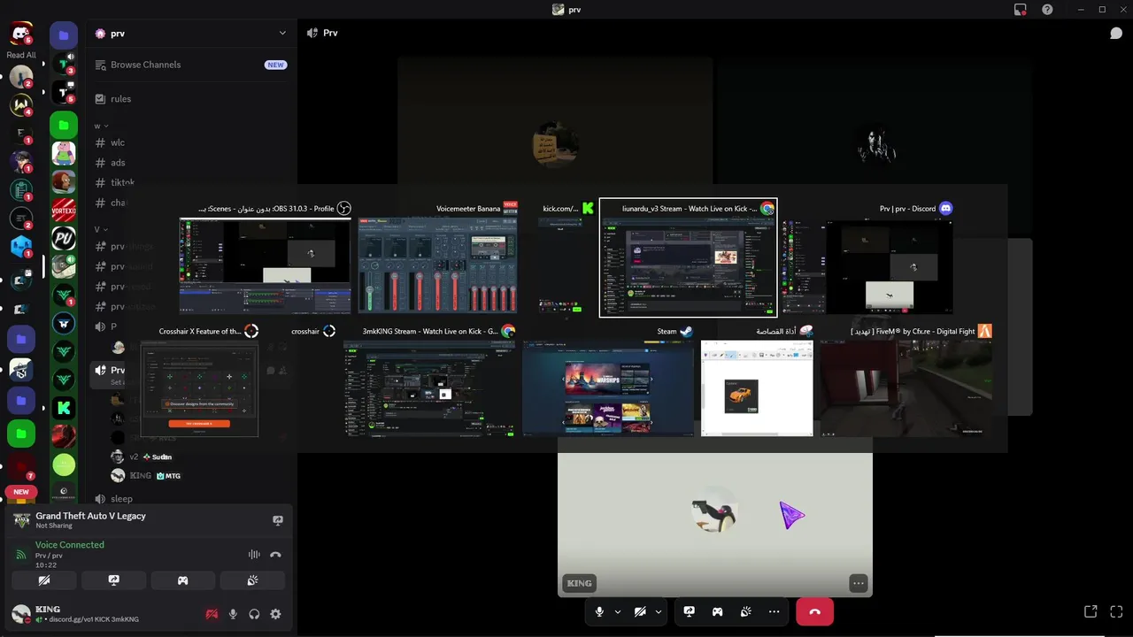Switch to Steam window thumbnail
The height and width of the screenshot is (637, 1133).
609,388
